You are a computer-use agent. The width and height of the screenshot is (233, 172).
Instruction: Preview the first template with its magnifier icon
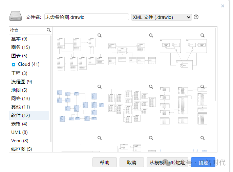pyautogui.click(x=100, y=35)
